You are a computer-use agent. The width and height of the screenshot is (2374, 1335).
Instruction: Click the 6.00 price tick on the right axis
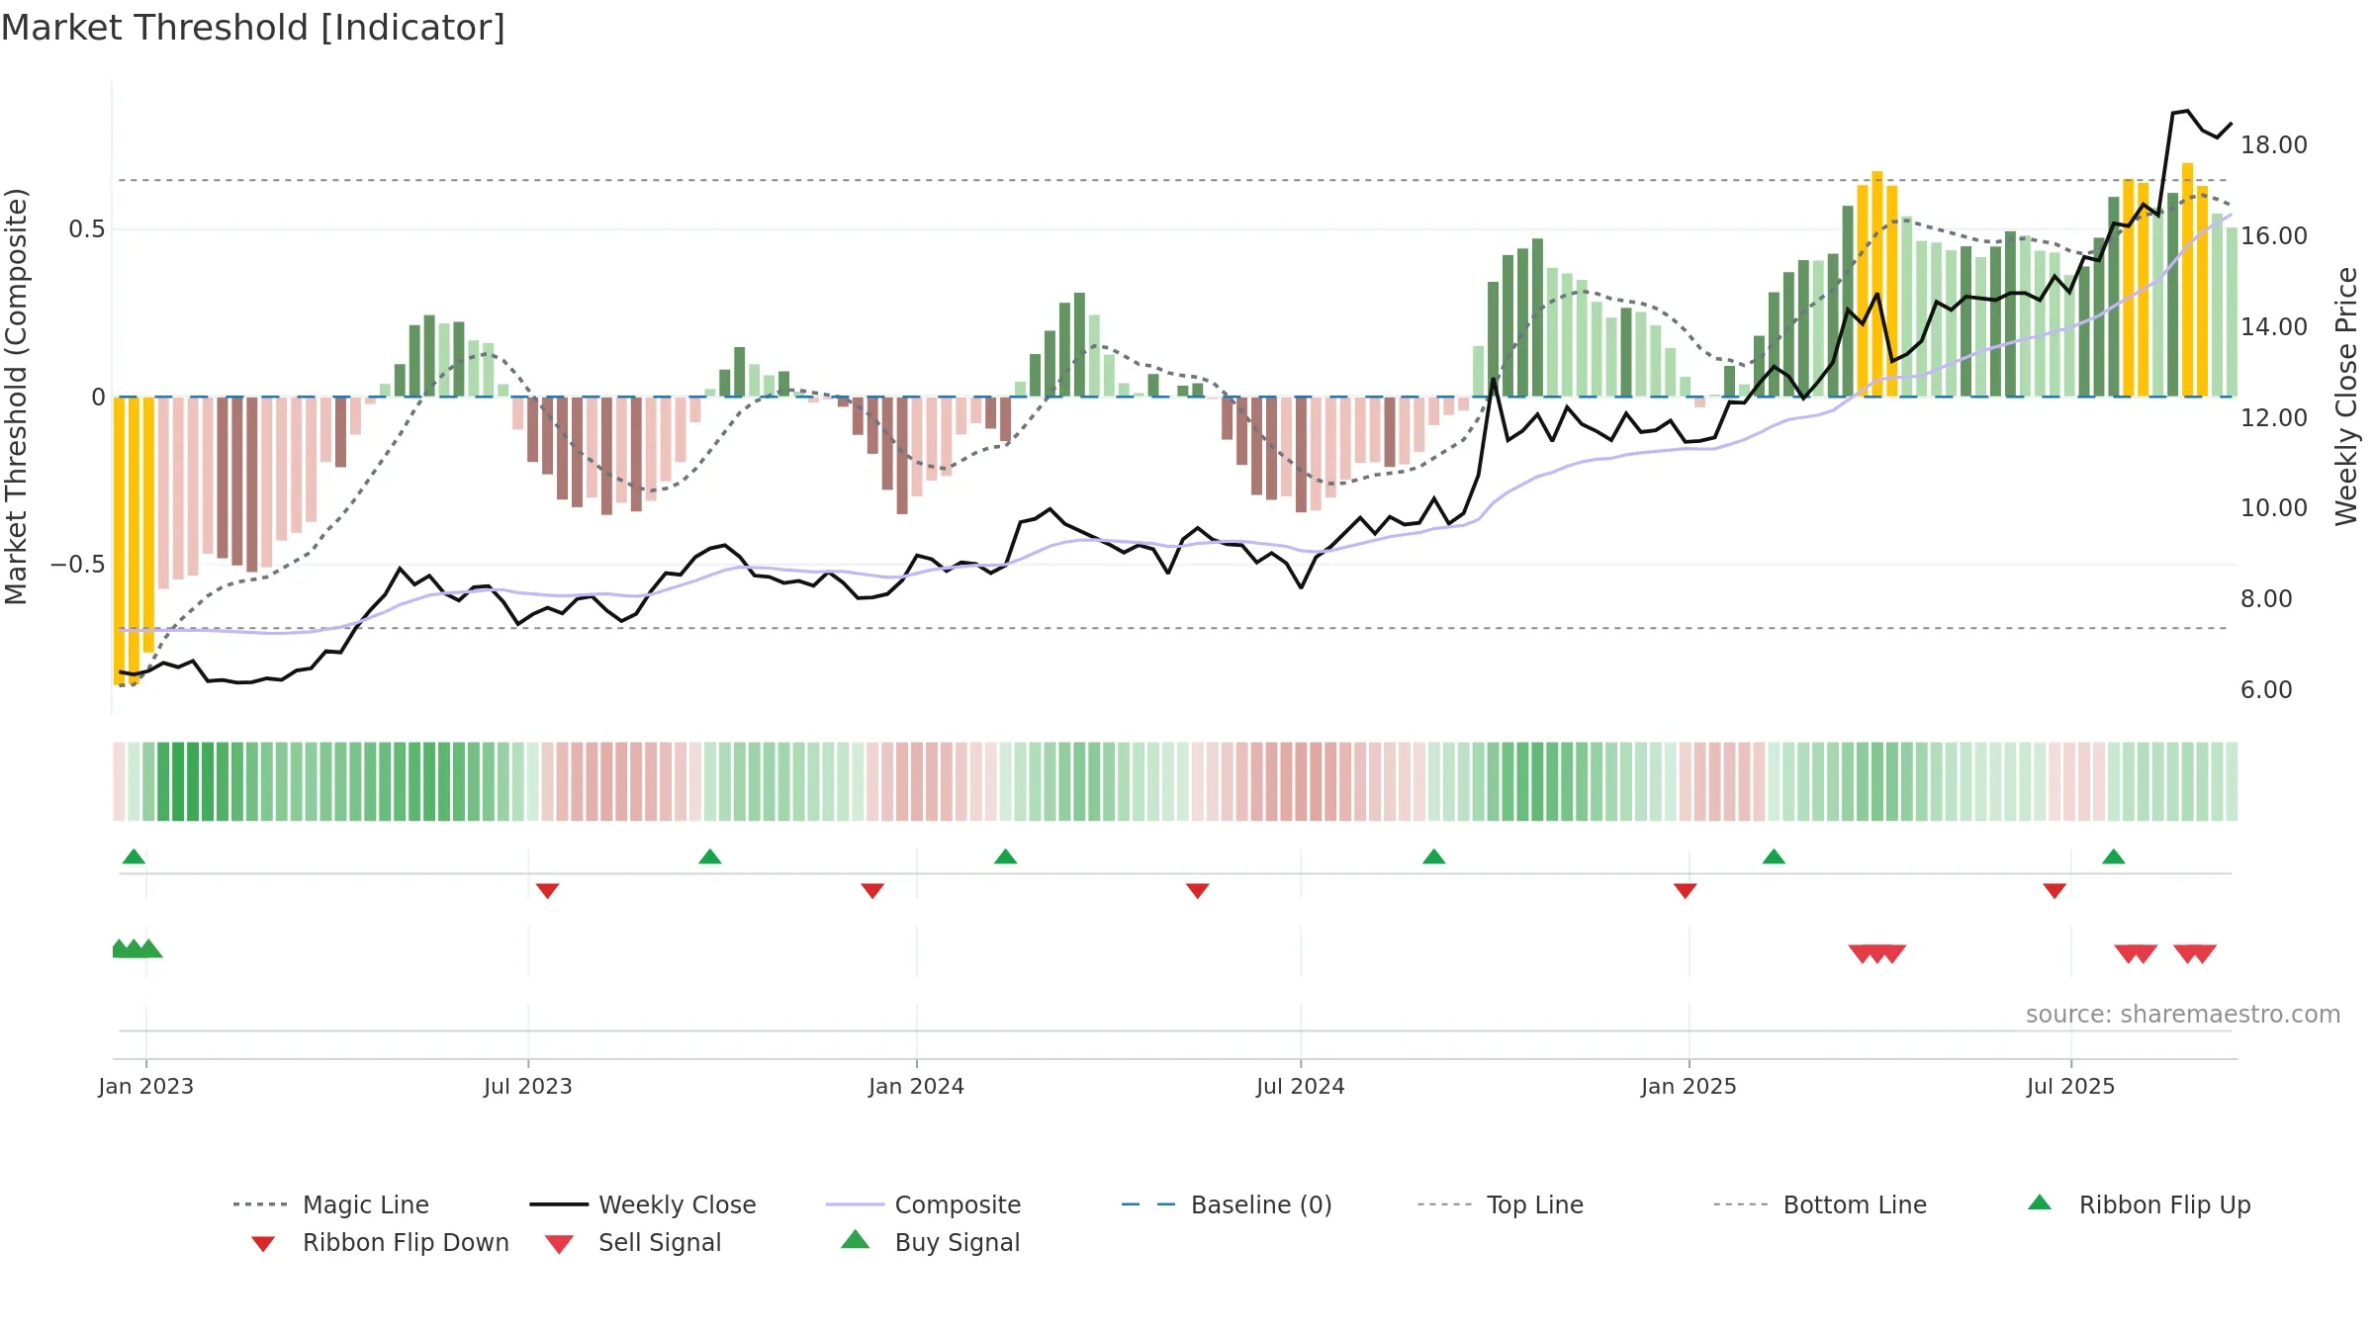tap(2266, 690)
